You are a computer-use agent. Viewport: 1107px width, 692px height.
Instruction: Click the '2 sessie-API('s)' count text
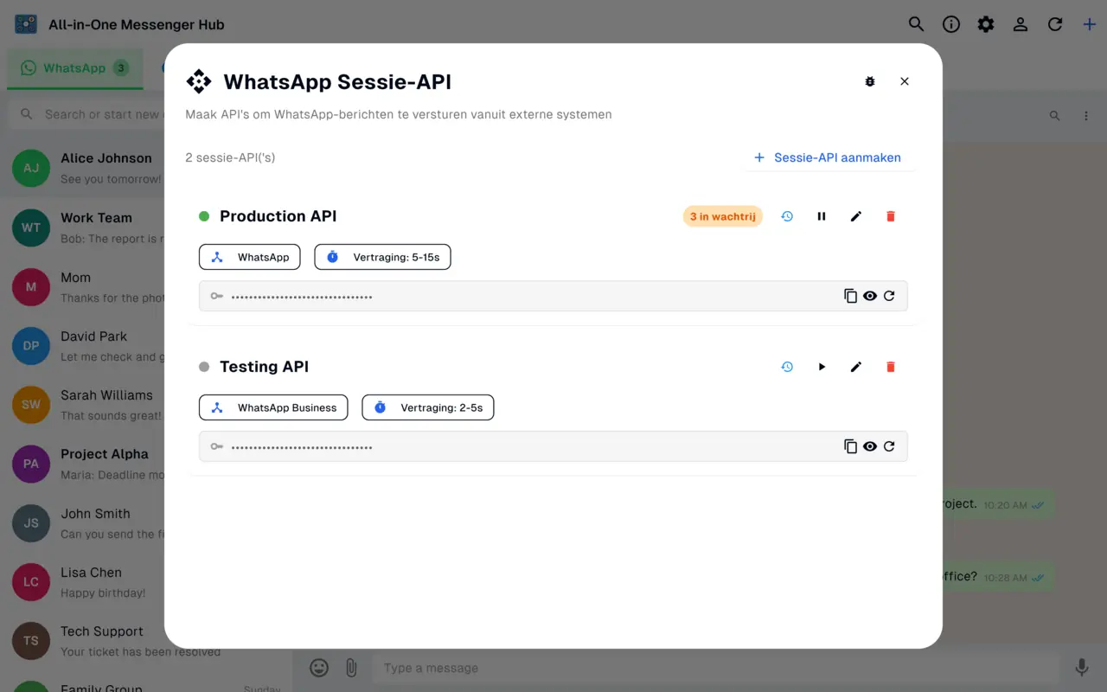[230, 157]
